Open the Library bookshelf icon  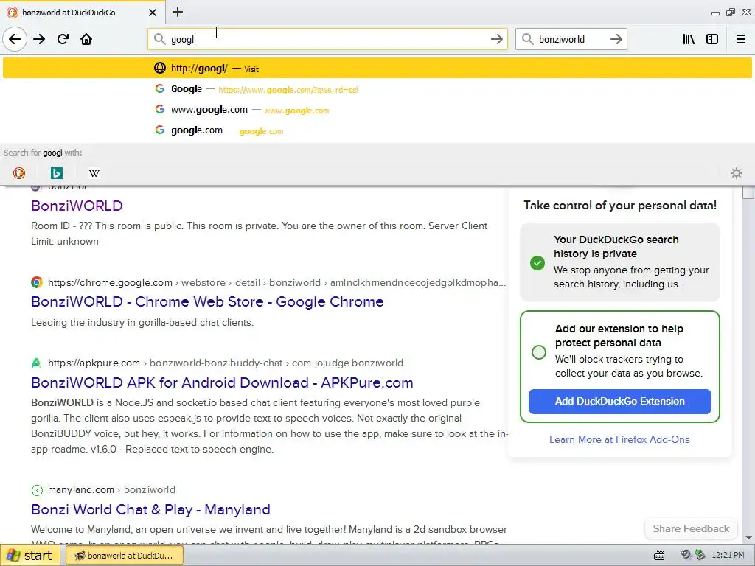pyautogui.click(x=689, y=39)
